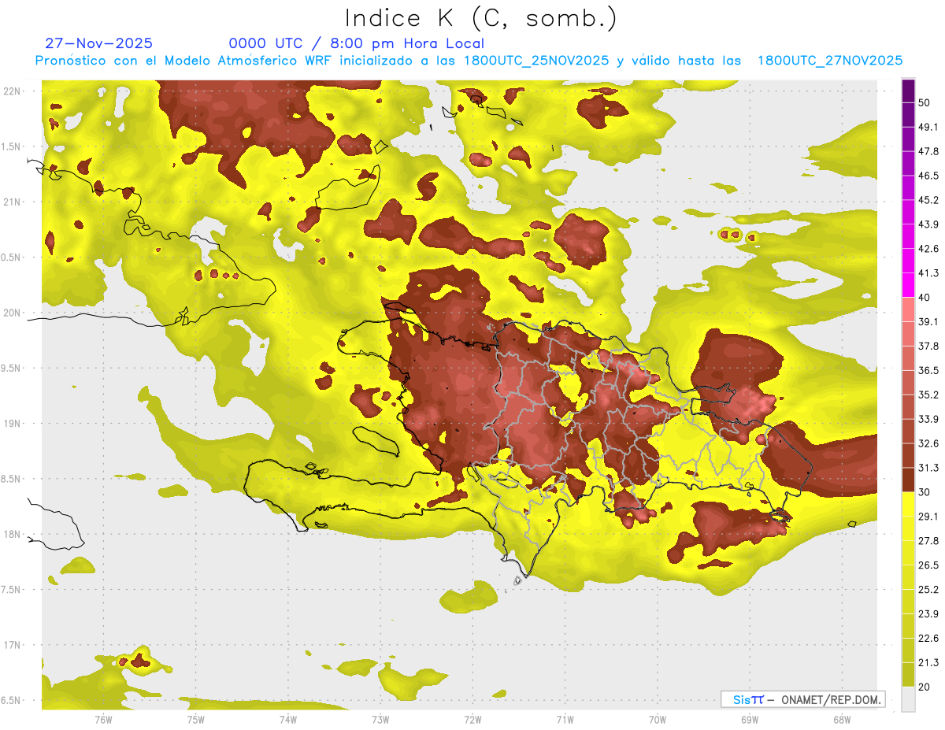This screenshot has height=730, width=945.
Task: Click colorbar label '22.6'
Action: tap(928, 638)
